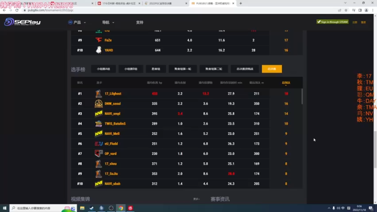Click the 注册 register link

click(x=355, y=22)
